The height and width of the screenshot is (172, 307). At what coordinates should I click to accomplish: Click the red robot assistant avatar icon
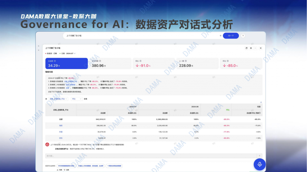click(47, 145)
